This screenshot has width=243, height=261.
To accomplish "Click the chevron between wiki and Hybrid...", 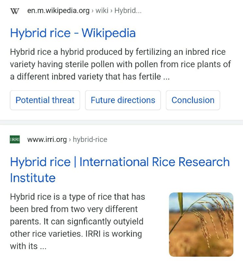I will pos(111,11).
